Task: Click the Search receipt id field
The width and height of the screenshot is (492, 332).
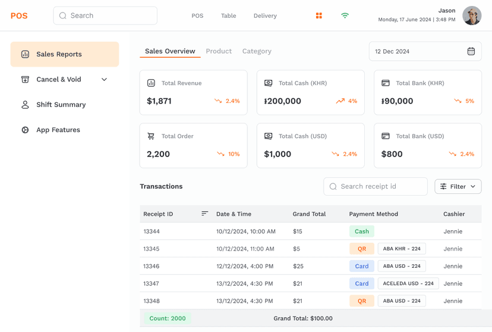Action: [376, 187]
